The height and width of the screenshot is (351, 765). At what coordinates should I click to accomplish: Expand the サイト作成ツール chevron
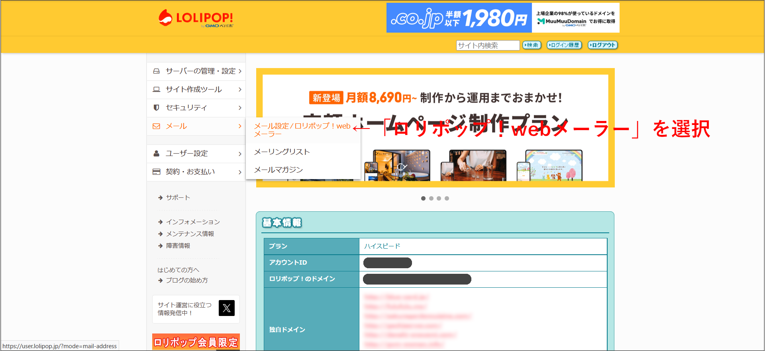240,90
